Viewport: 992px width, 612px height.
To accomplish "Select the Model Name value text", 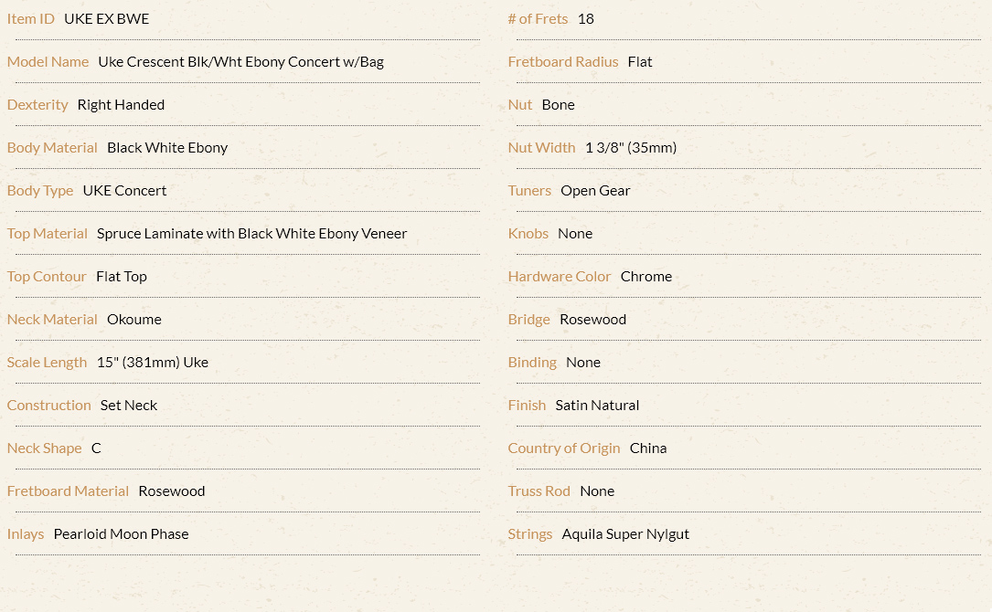I will click(x=241, y=62).
